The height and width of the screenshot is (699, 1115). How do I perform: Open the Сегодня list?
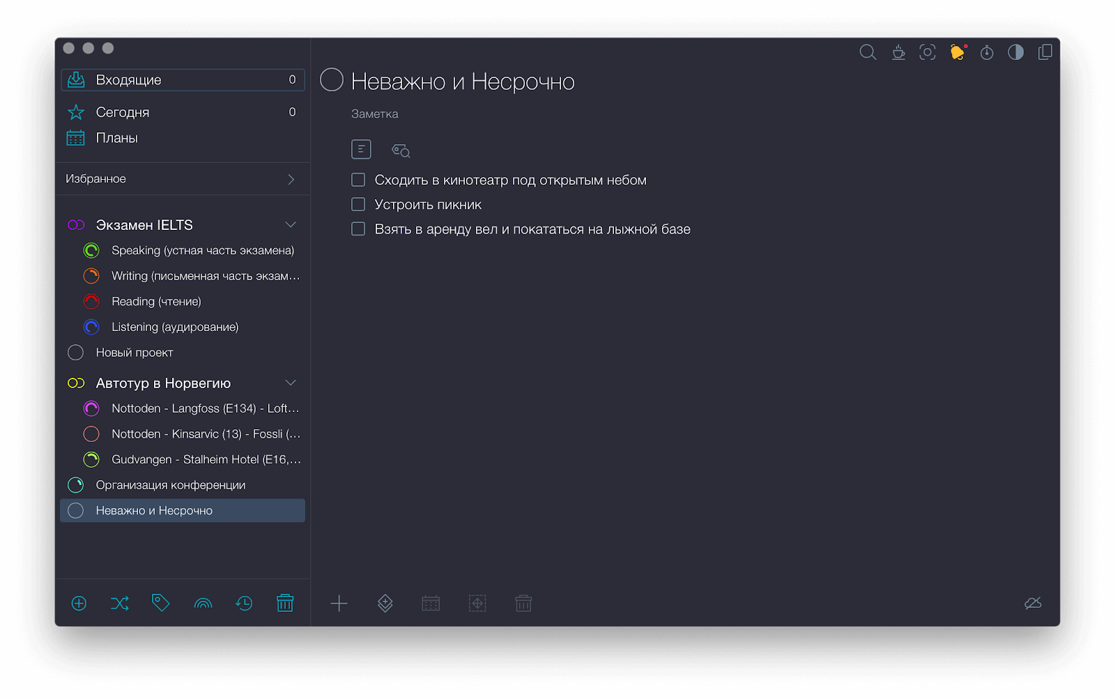(183, 112)
